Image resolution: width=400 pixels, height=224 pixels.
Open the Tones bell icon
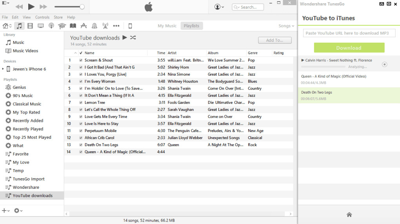[95, 26]
